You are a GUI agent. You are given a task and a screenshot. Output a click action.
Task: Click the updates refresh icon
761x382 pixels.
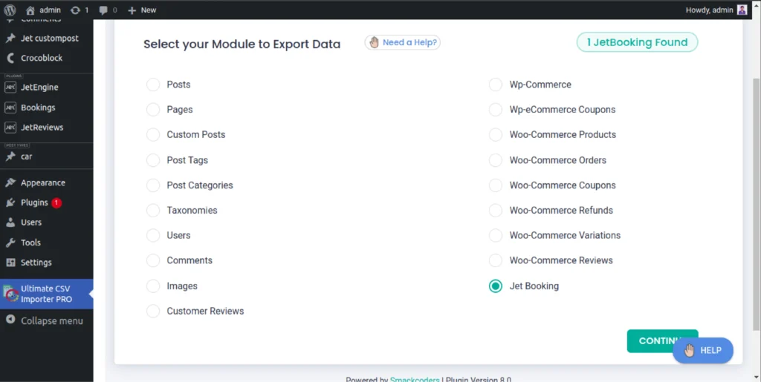pyautogui.click(x=76, y=10)
